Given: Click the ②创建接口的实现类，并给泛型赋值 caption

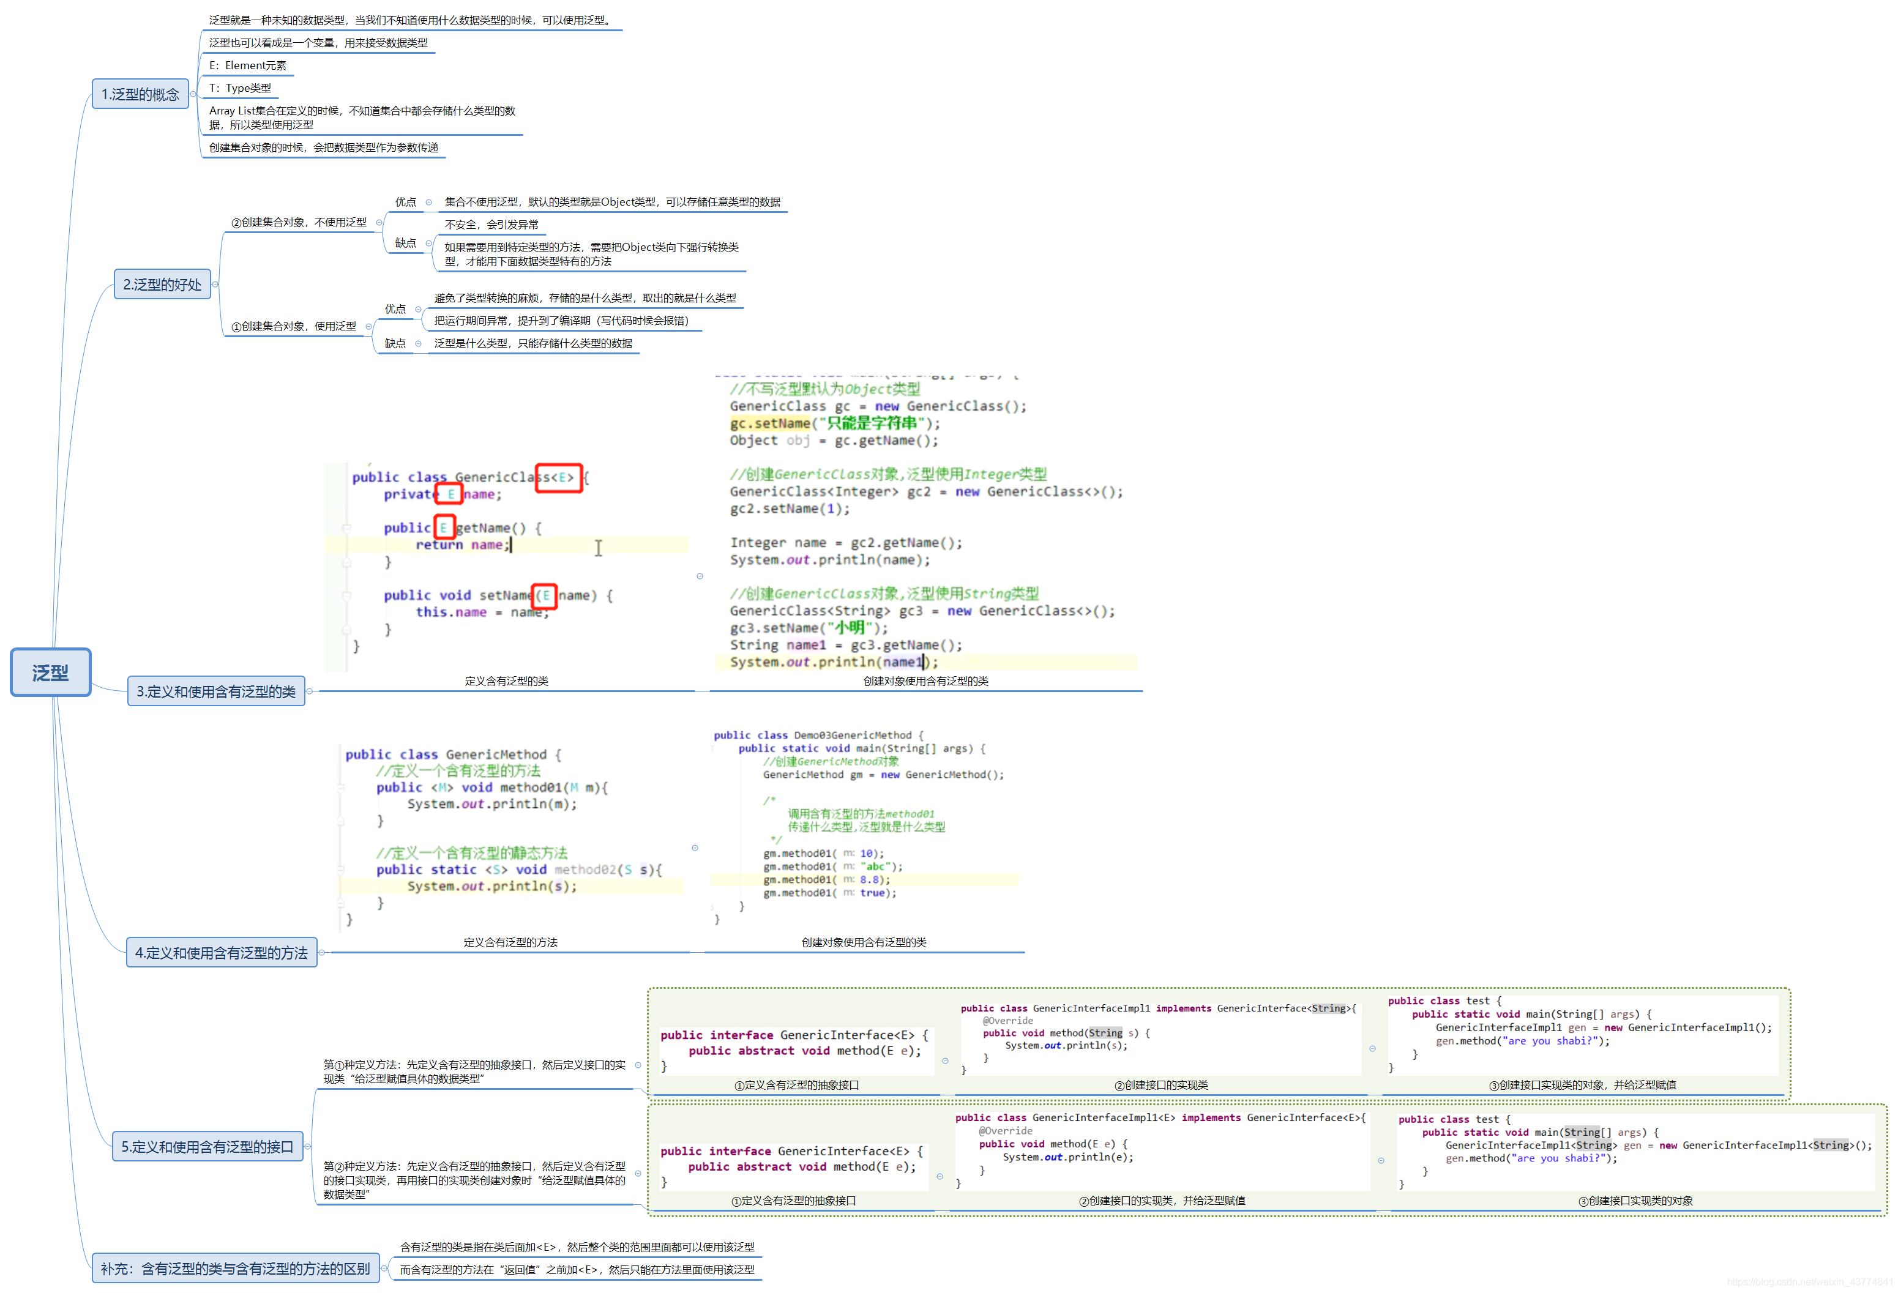Looking at the screenshot, I should tap(1161, 1201).
